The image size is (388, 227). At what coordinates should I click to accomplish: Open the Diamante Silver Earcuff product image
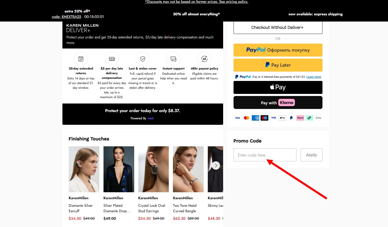(x=84, y=169)
